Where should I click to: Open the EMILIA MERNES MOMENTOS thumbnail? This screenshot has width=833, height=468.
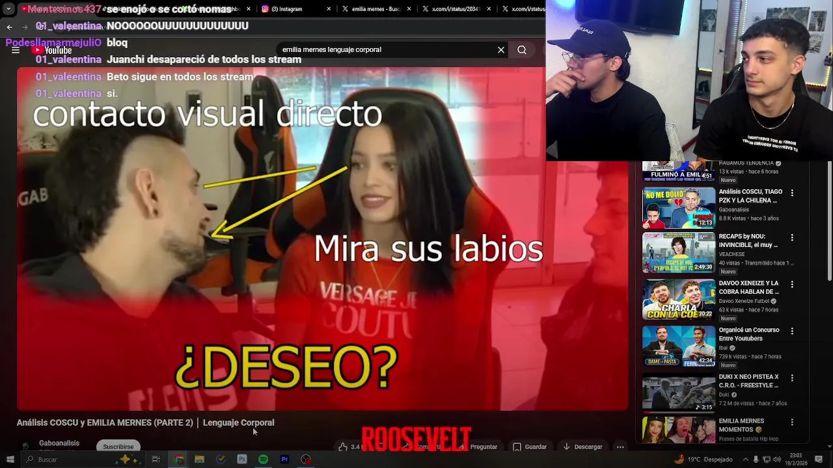(679, 430)
